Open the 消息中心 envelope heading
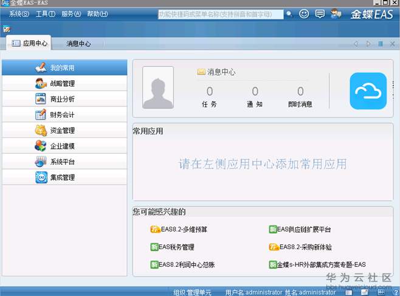Image resolution: width=400 pixels, height=296 pixels. coord(216,72)
